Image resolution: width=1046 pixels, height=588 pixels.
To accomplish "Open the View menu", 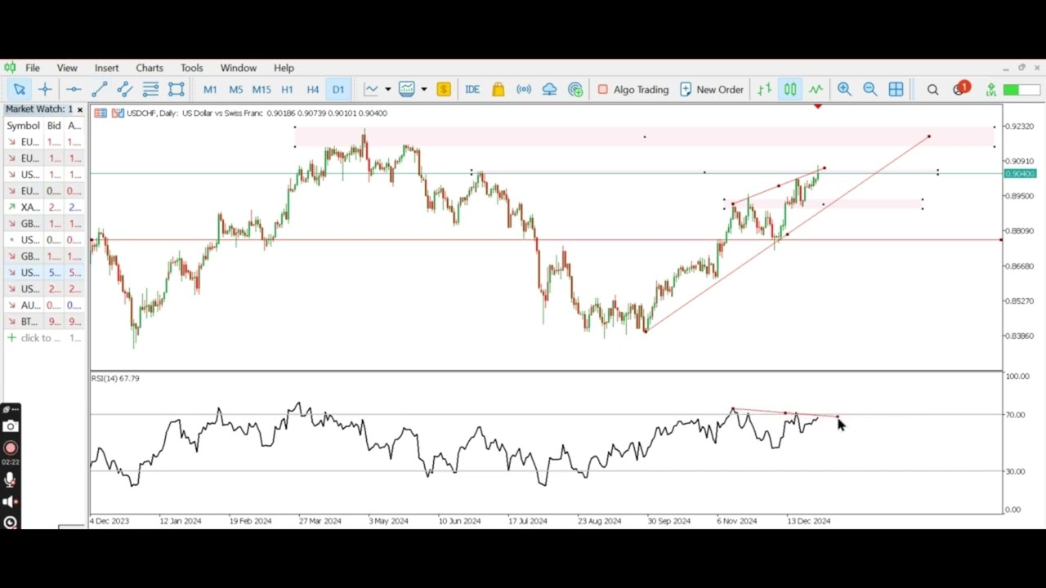I will [67, 68].
